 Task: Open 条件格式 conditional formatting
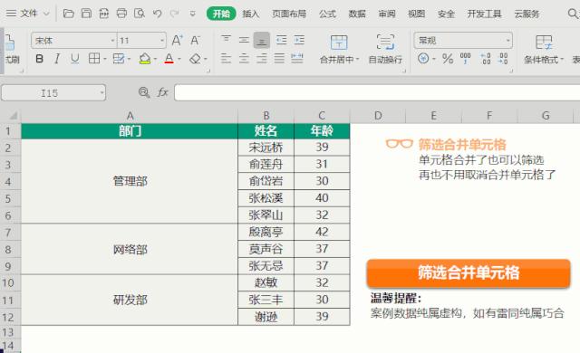(x=544, y=49)
